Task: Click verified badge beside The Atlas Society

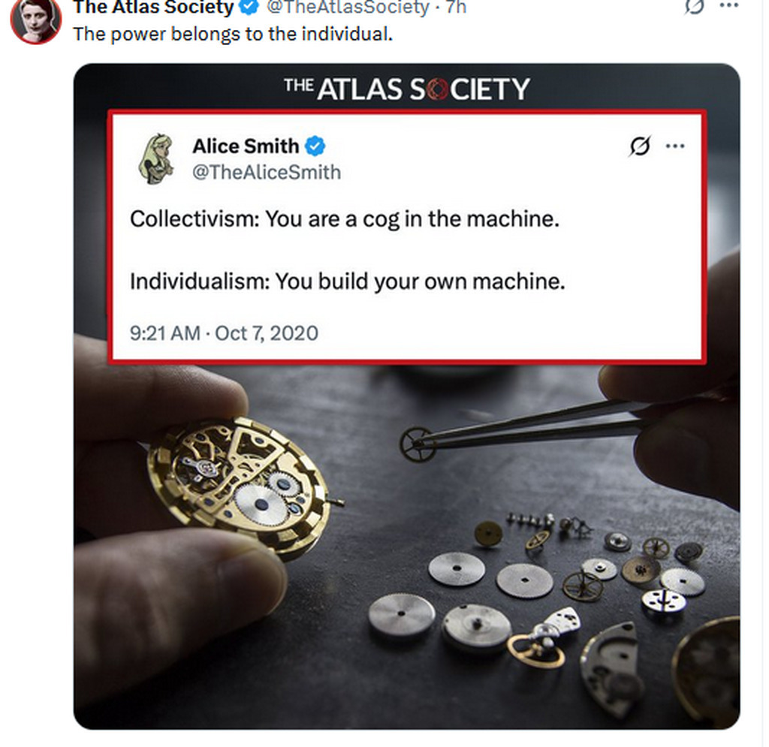Action: pos(249,6)
